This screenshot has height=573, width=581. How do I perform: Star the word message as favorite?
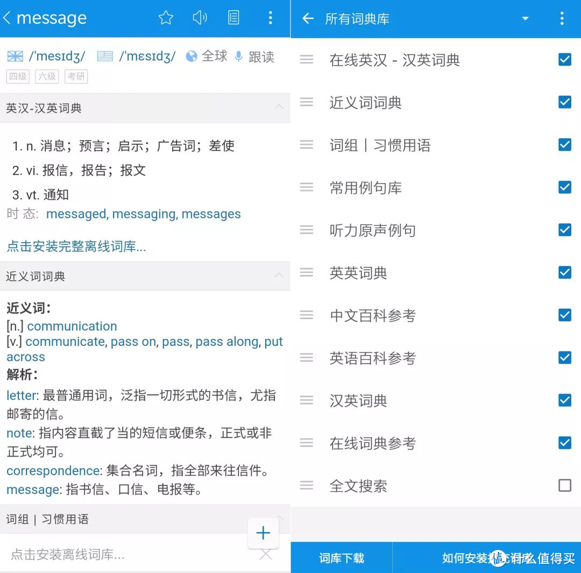166,18
